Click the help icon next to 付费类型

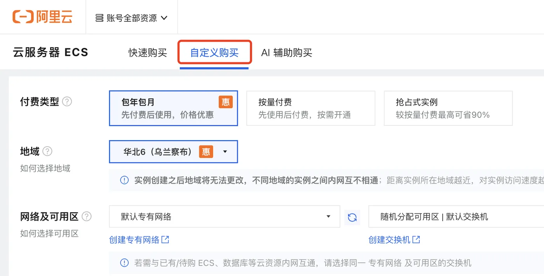(67, 102)
